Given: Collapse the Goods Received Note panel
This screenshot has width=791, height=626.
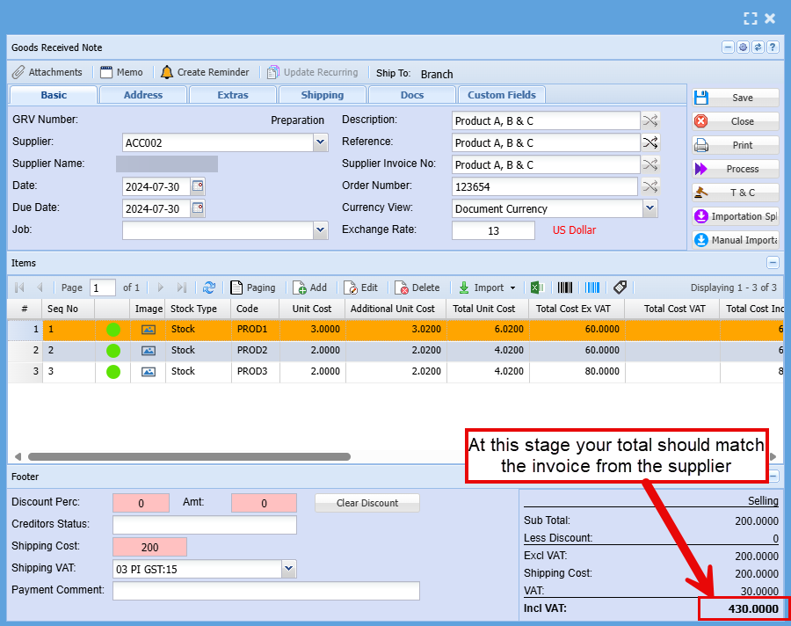Looking at the screenshot, I should pos(728,47).
